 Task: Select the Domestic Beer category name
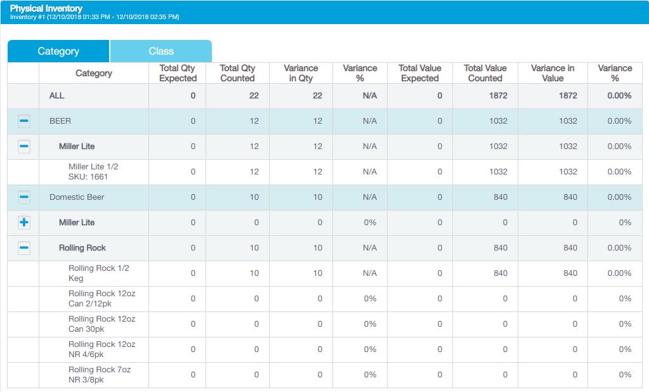pos(77,197)
